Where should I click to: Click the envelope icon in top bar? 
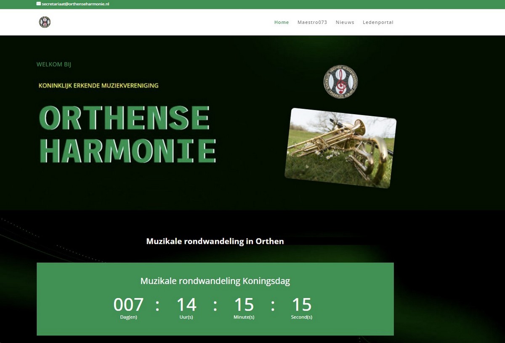click(39, 4)
